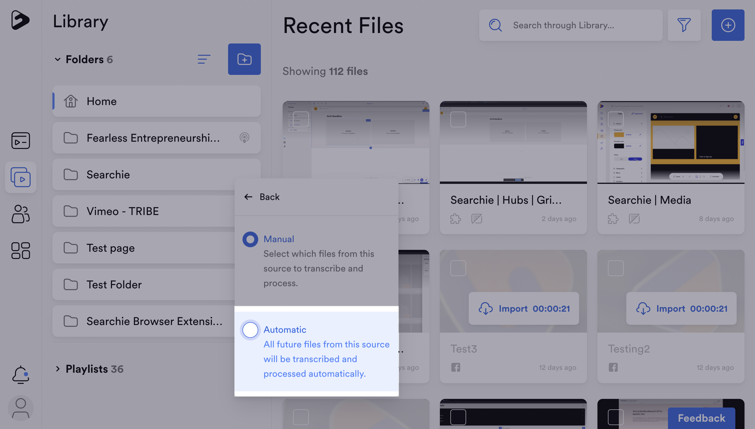Click the transcript icon on Searchie | Hubs | Gri card
This screenshot has height=429, width=755.
(477, 219)
